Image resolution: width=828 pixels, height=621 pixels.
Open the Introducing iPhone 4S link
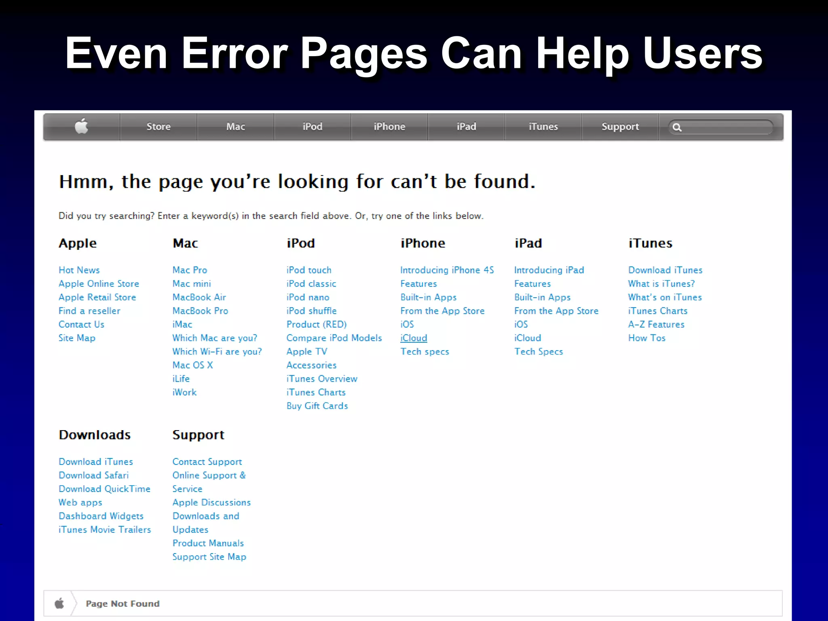pyautogui.click(x=447, y=270)
